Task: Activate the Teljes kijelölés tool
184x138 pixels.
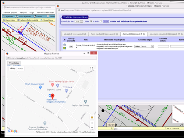Action: [x=23, y=17]
